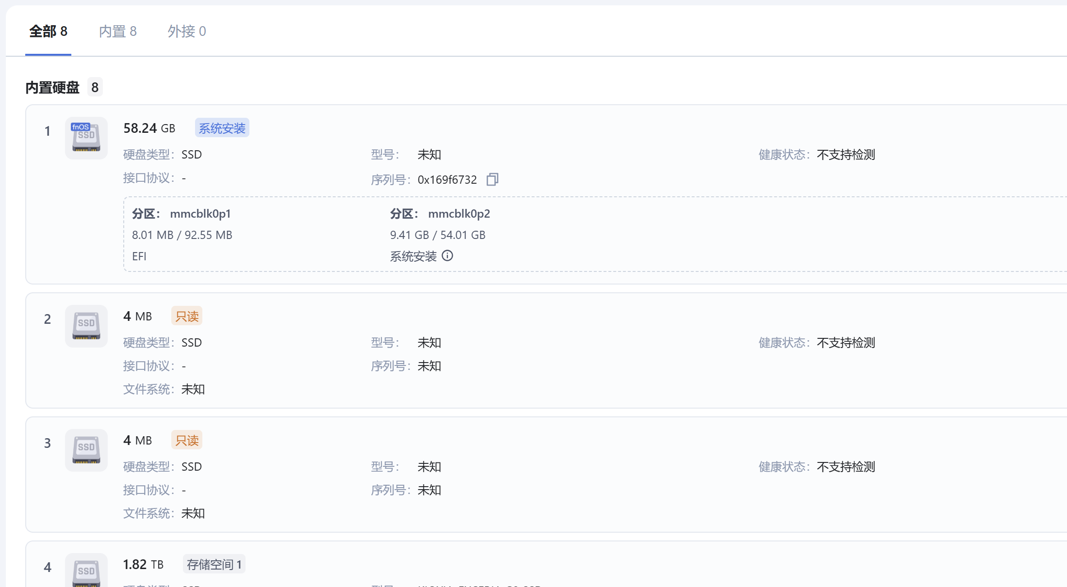Click the fnOS SSD icon of disk 1
Image resolution: width=1067 pixels, height=587 pixels.
point(86,138)
